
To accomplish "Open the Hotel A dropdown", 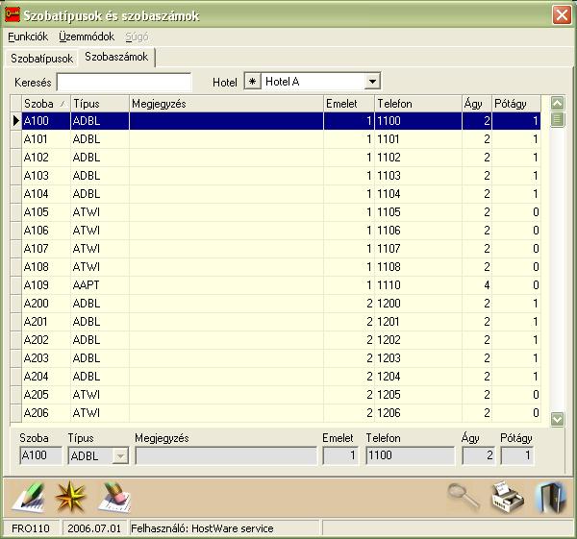I will 372,82.
